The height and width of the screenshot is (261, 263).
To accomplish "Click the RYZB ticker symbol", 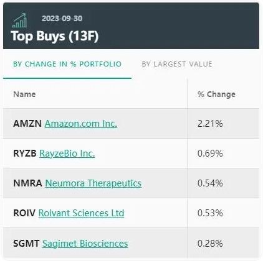I will pyautogui.click(x=25, y=153).
